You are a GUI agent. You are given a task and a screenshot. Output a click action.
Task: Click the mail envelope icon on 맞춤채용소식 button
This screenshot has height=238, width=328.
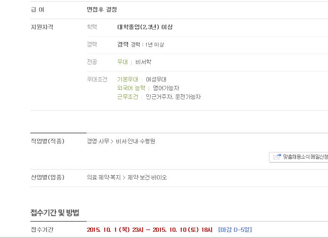pyautogui.click(x=277, y=157)
